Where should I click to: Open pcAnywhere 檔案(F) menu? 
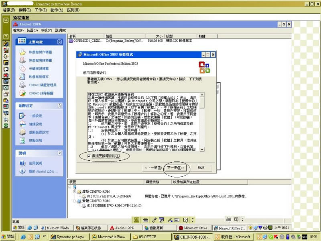pyautogui.click(x=9, y=10)
